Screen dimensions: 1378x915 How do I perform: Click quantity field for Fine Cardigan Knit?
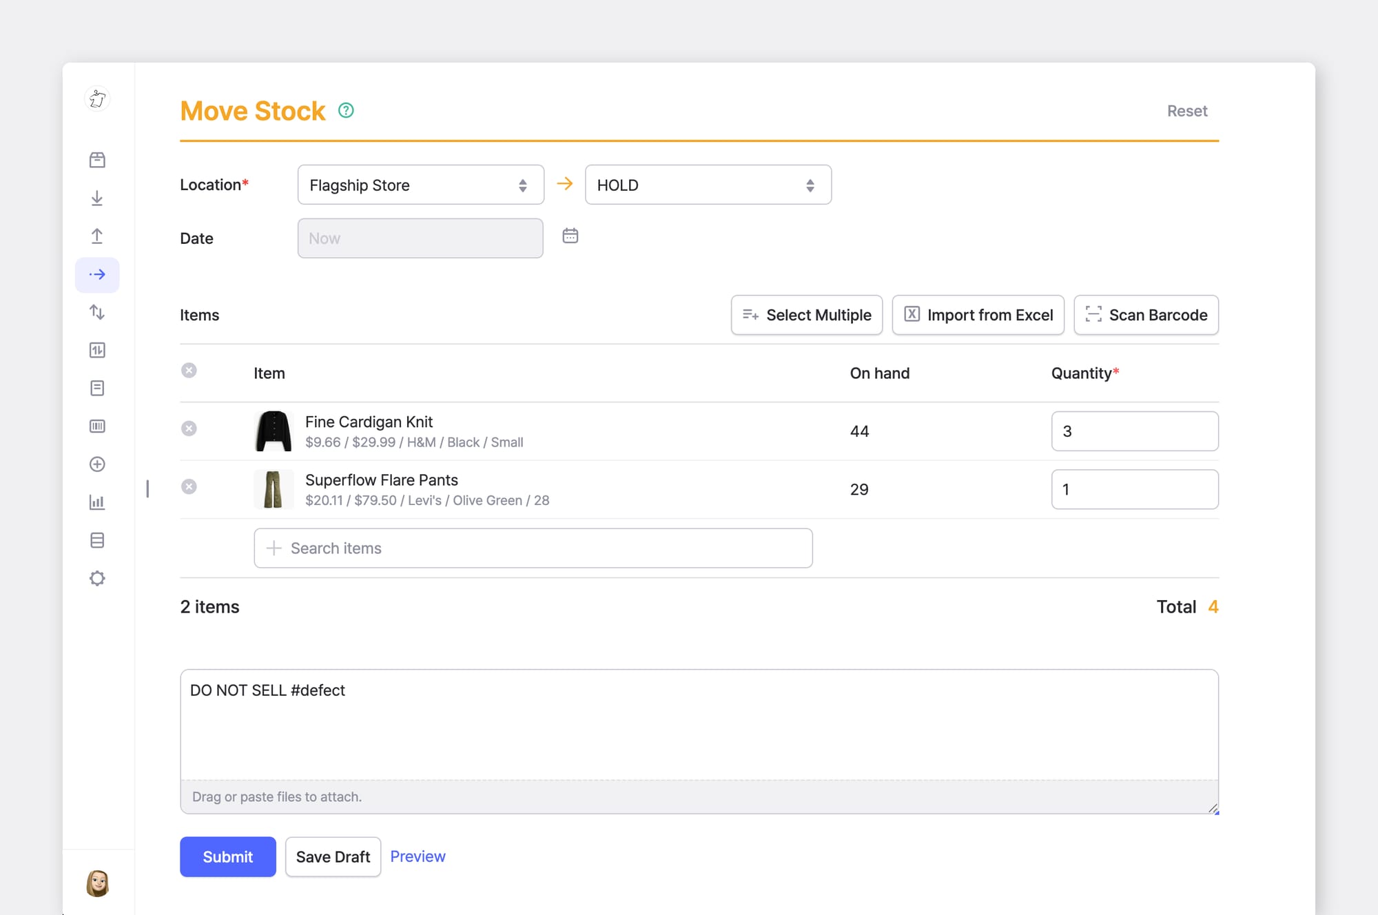(1135, 431)
